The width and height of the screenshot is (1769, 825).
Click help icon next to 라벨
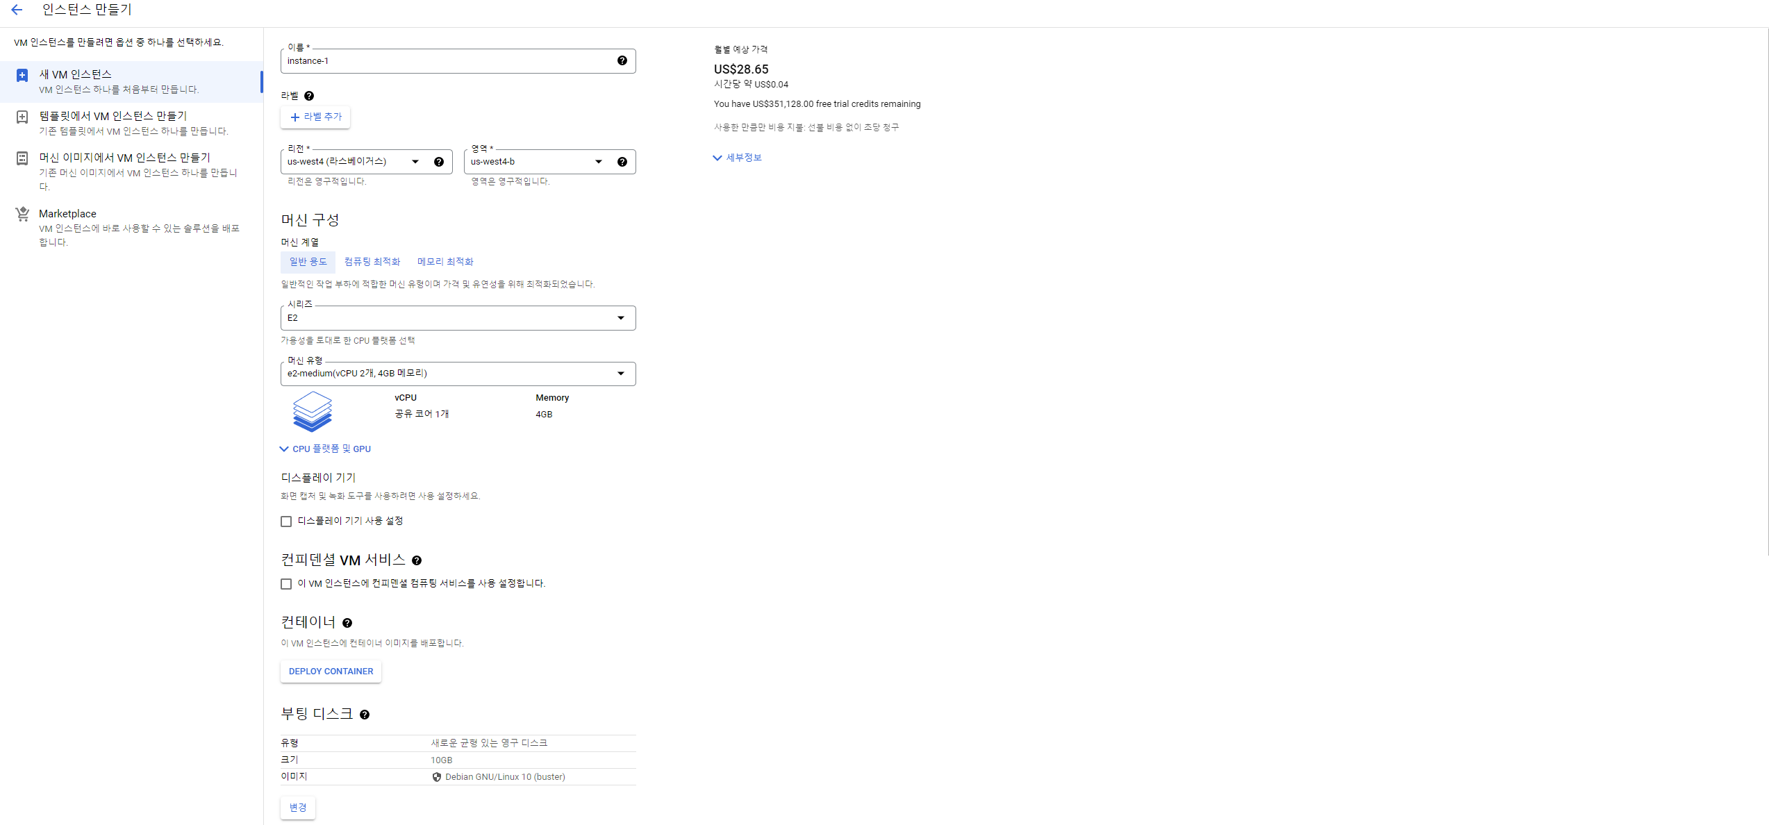(309, 96)
